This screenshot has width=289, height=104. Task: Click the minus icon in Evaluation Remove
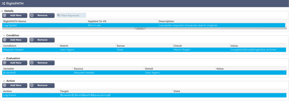32,63
